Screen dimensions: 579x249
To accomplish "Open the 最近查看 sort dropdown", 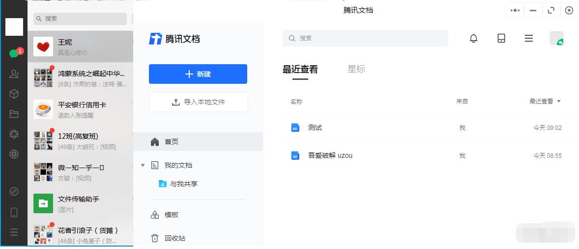I will coord(545,101).
